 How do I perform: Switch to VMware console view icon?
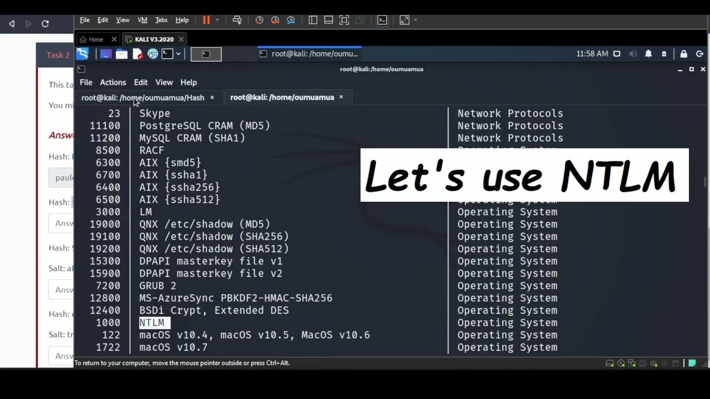[382, 20]
